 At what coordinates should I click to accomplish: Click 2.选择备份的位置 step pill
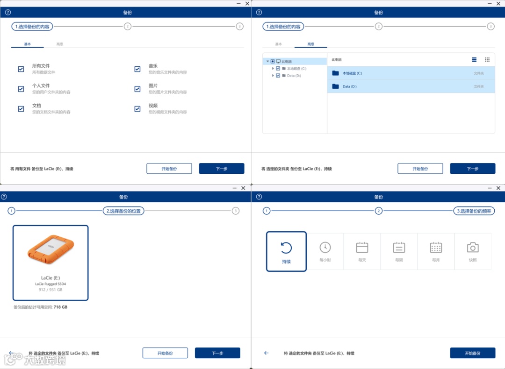point(123,211)
